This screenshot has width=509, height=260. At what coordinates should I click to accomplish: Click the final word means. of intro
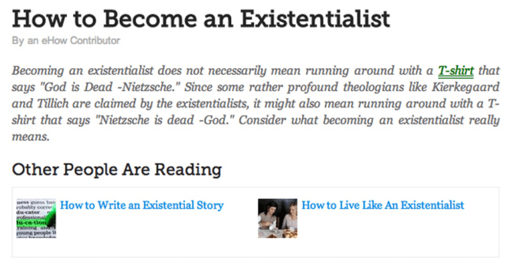[x=31, y=137]
